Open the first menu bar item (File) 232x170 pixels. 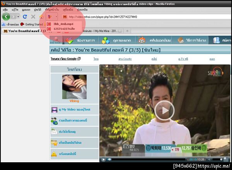[5, 10]
